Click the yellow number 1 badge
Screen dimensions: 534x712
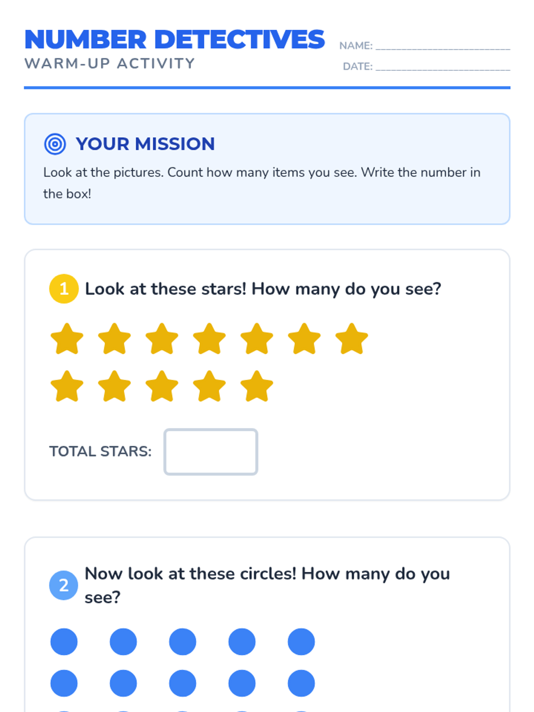[x=64, y=289]
